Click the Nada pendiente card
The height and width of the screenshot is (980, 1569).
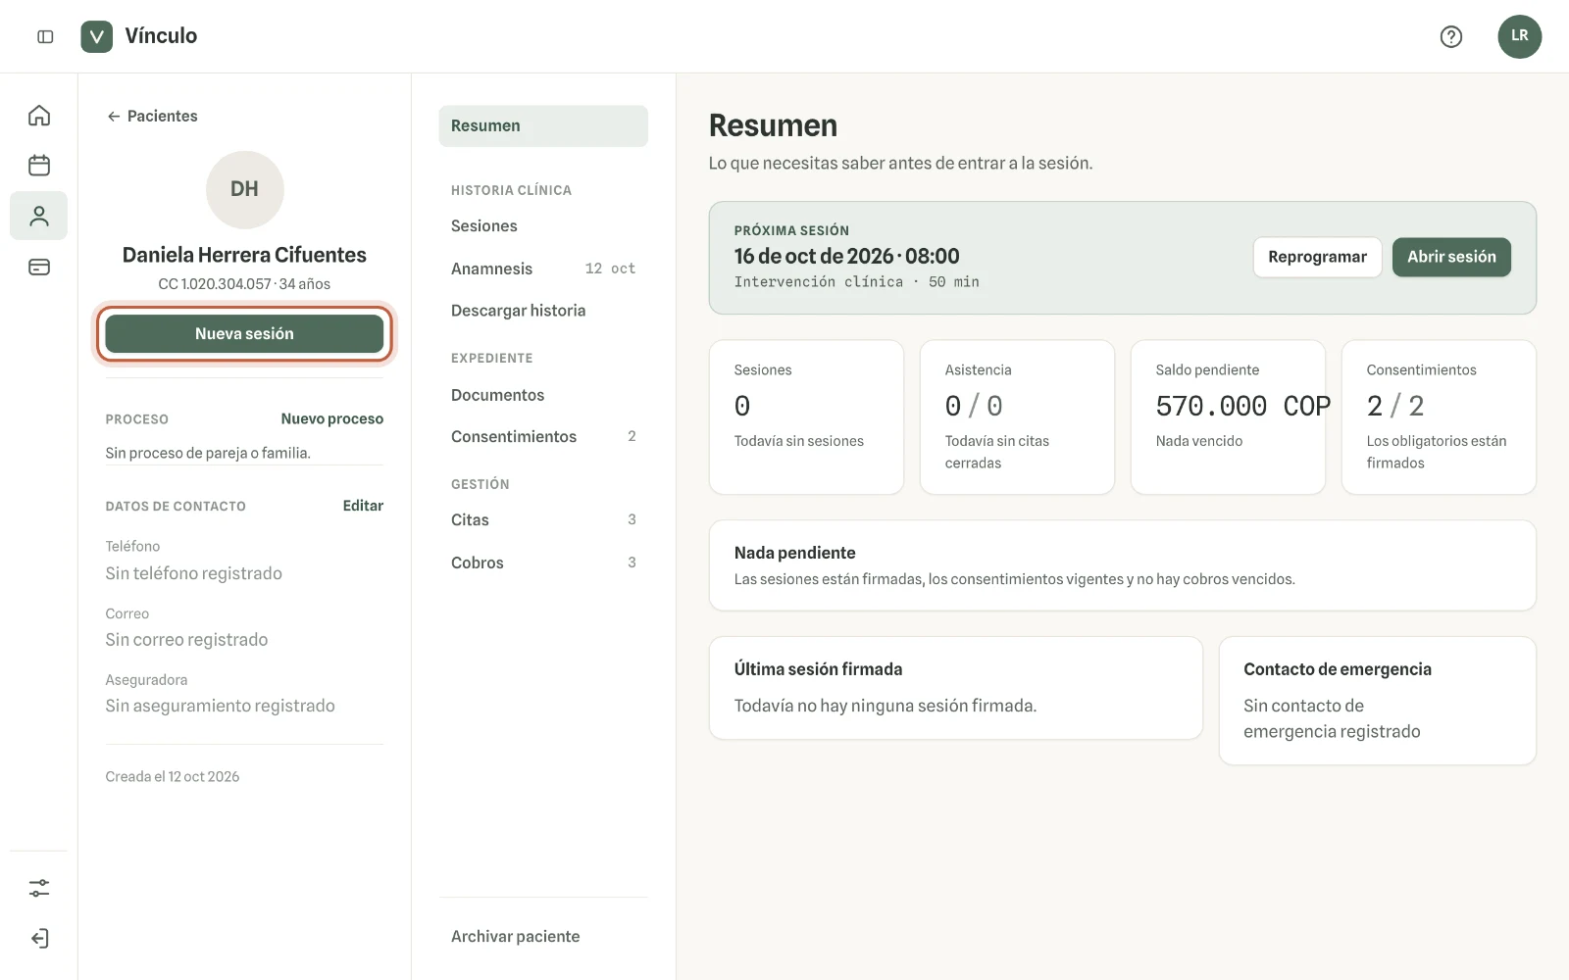pos(1123,565)
